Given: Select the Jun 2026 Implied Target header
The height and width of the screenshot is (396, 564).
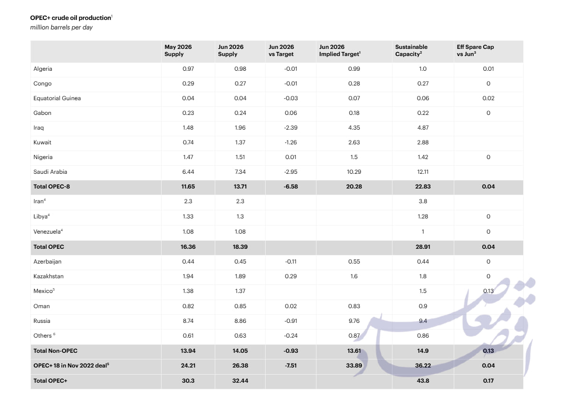Looking at the screenshot, I should (x=340, y=51).
